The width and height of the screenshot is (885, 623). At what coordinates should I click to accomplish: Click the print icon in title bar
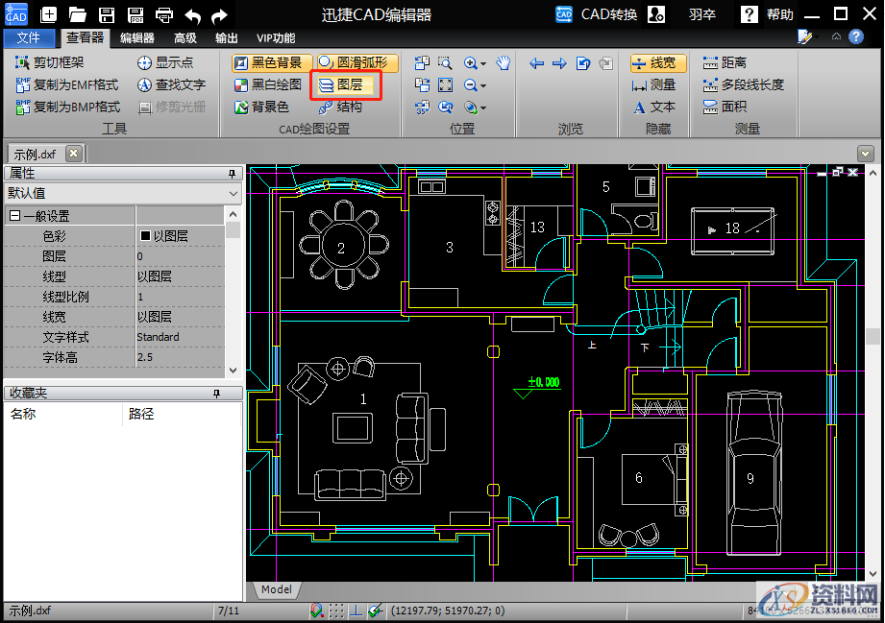(x=164, y=14)
